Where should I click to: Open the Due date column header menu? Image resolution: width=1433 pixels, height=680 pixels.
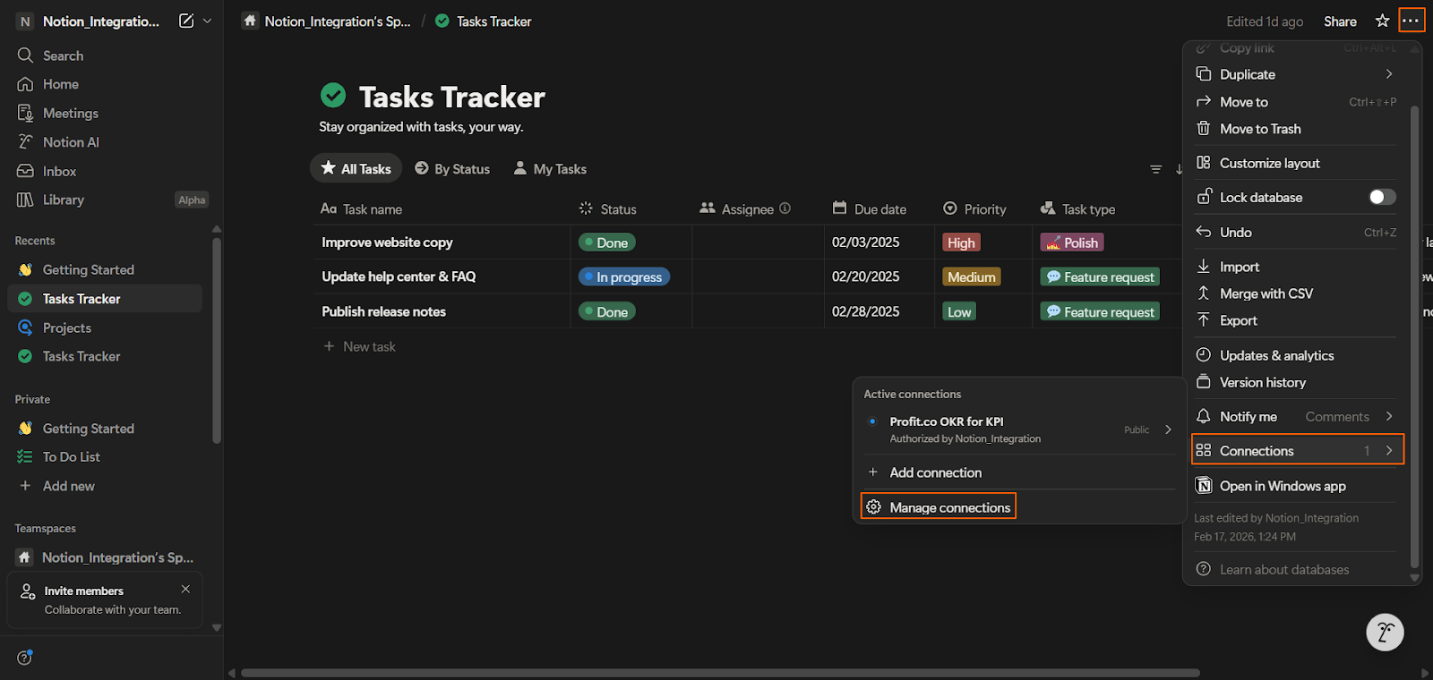pyautogui.click(x=869, y=208)
